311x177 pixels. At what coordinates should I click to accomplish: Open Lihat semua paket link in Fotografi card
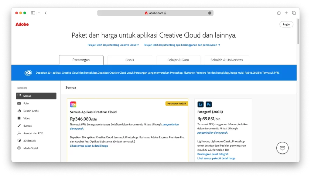pos(216,159)
